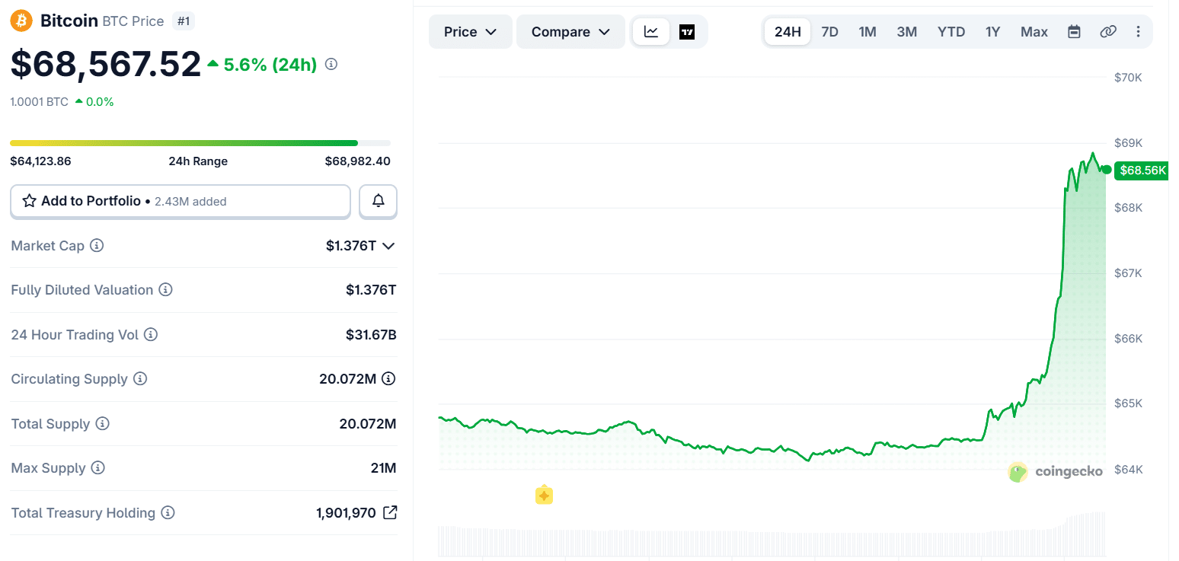
Task: Show Max Supply info icon
Action: (x=97, y=467)
